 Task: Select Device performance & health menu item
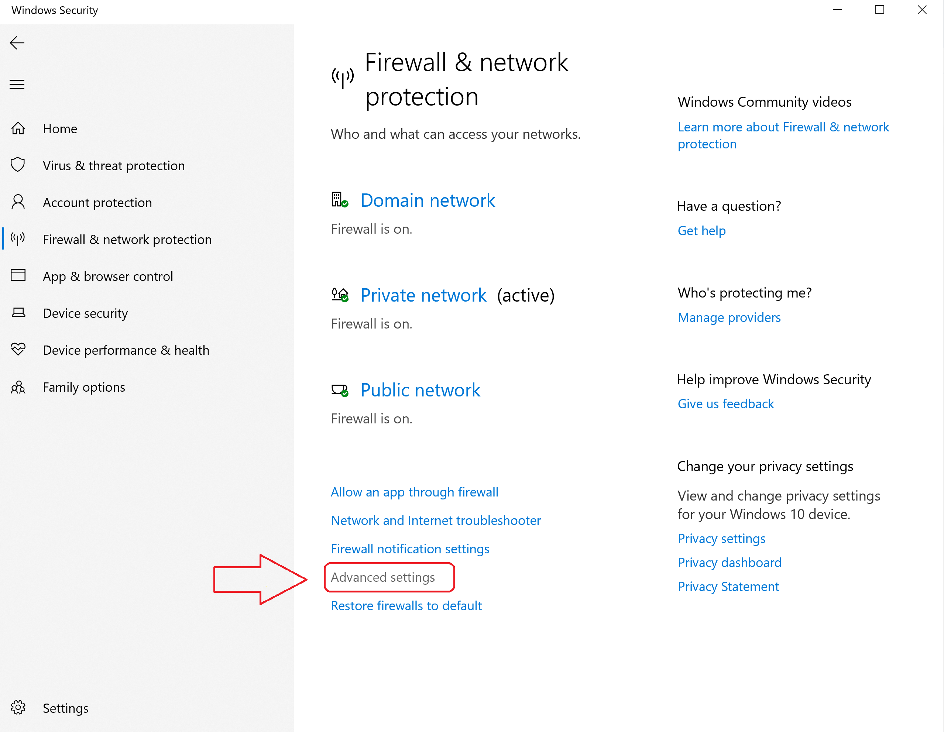point(126,350)
